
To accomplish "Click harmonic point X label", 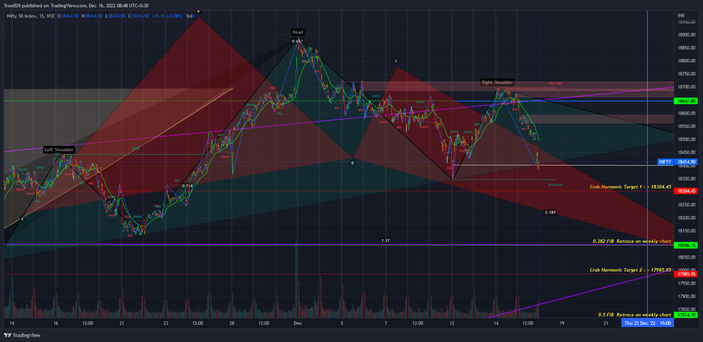I will click(22, 219).
